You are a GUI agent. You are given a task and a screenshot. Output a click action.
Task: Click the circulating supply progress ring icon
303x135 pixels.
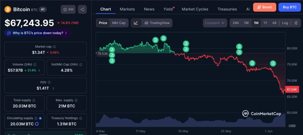click(36, 124)
